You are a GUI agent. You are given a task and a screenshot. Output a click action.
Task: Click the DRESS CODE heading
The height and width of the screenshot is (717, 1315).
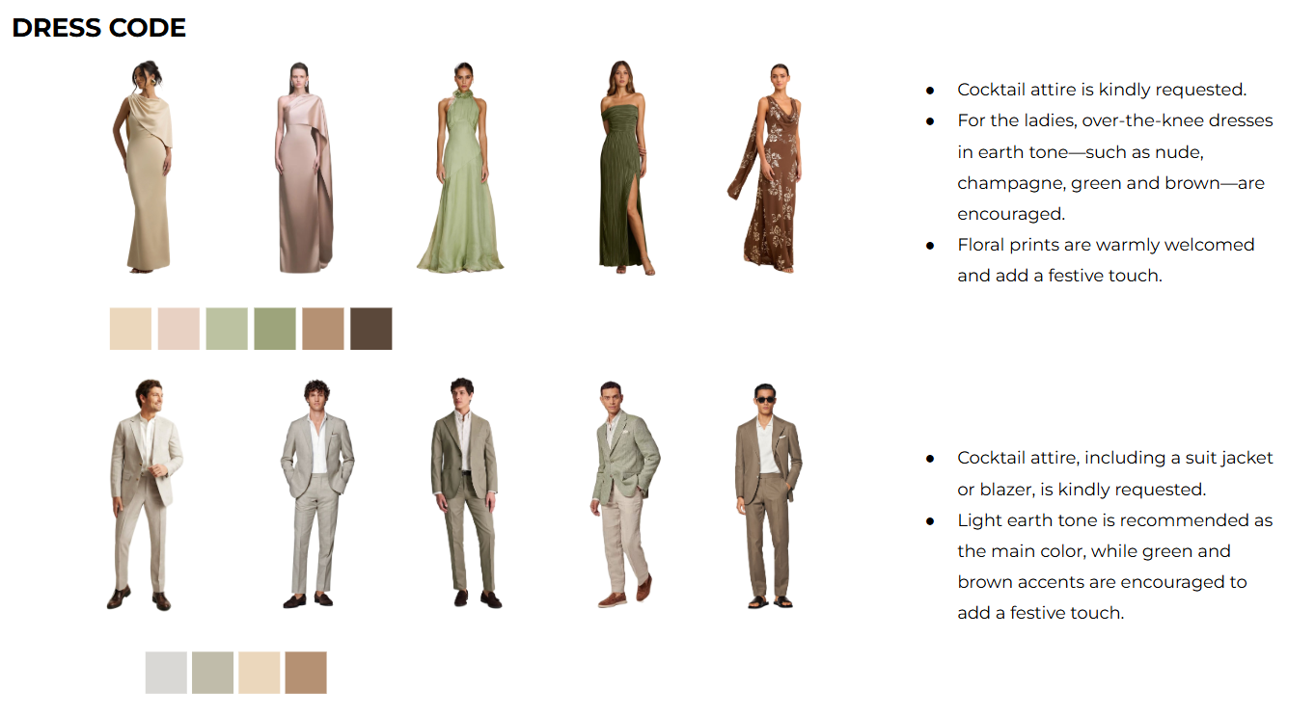tap(98, 28)
